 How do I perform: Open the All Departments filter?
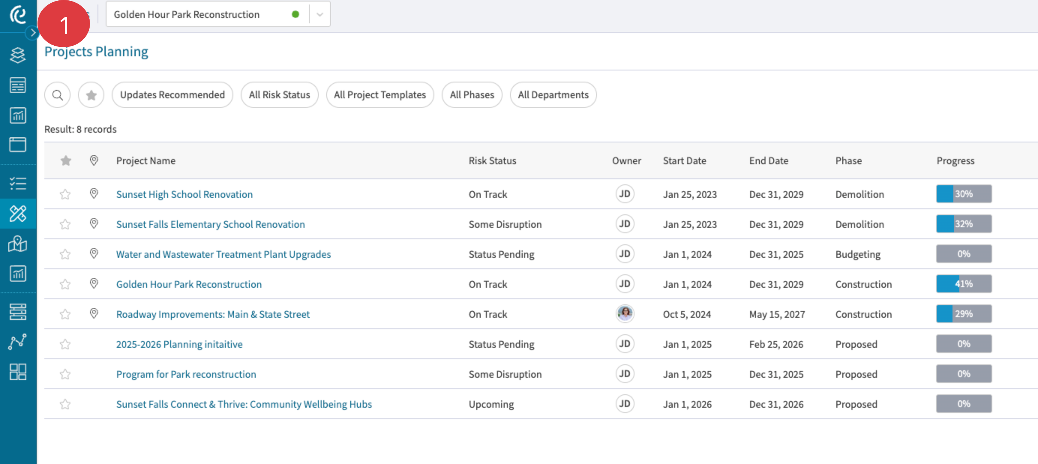[x=553, y=95]
